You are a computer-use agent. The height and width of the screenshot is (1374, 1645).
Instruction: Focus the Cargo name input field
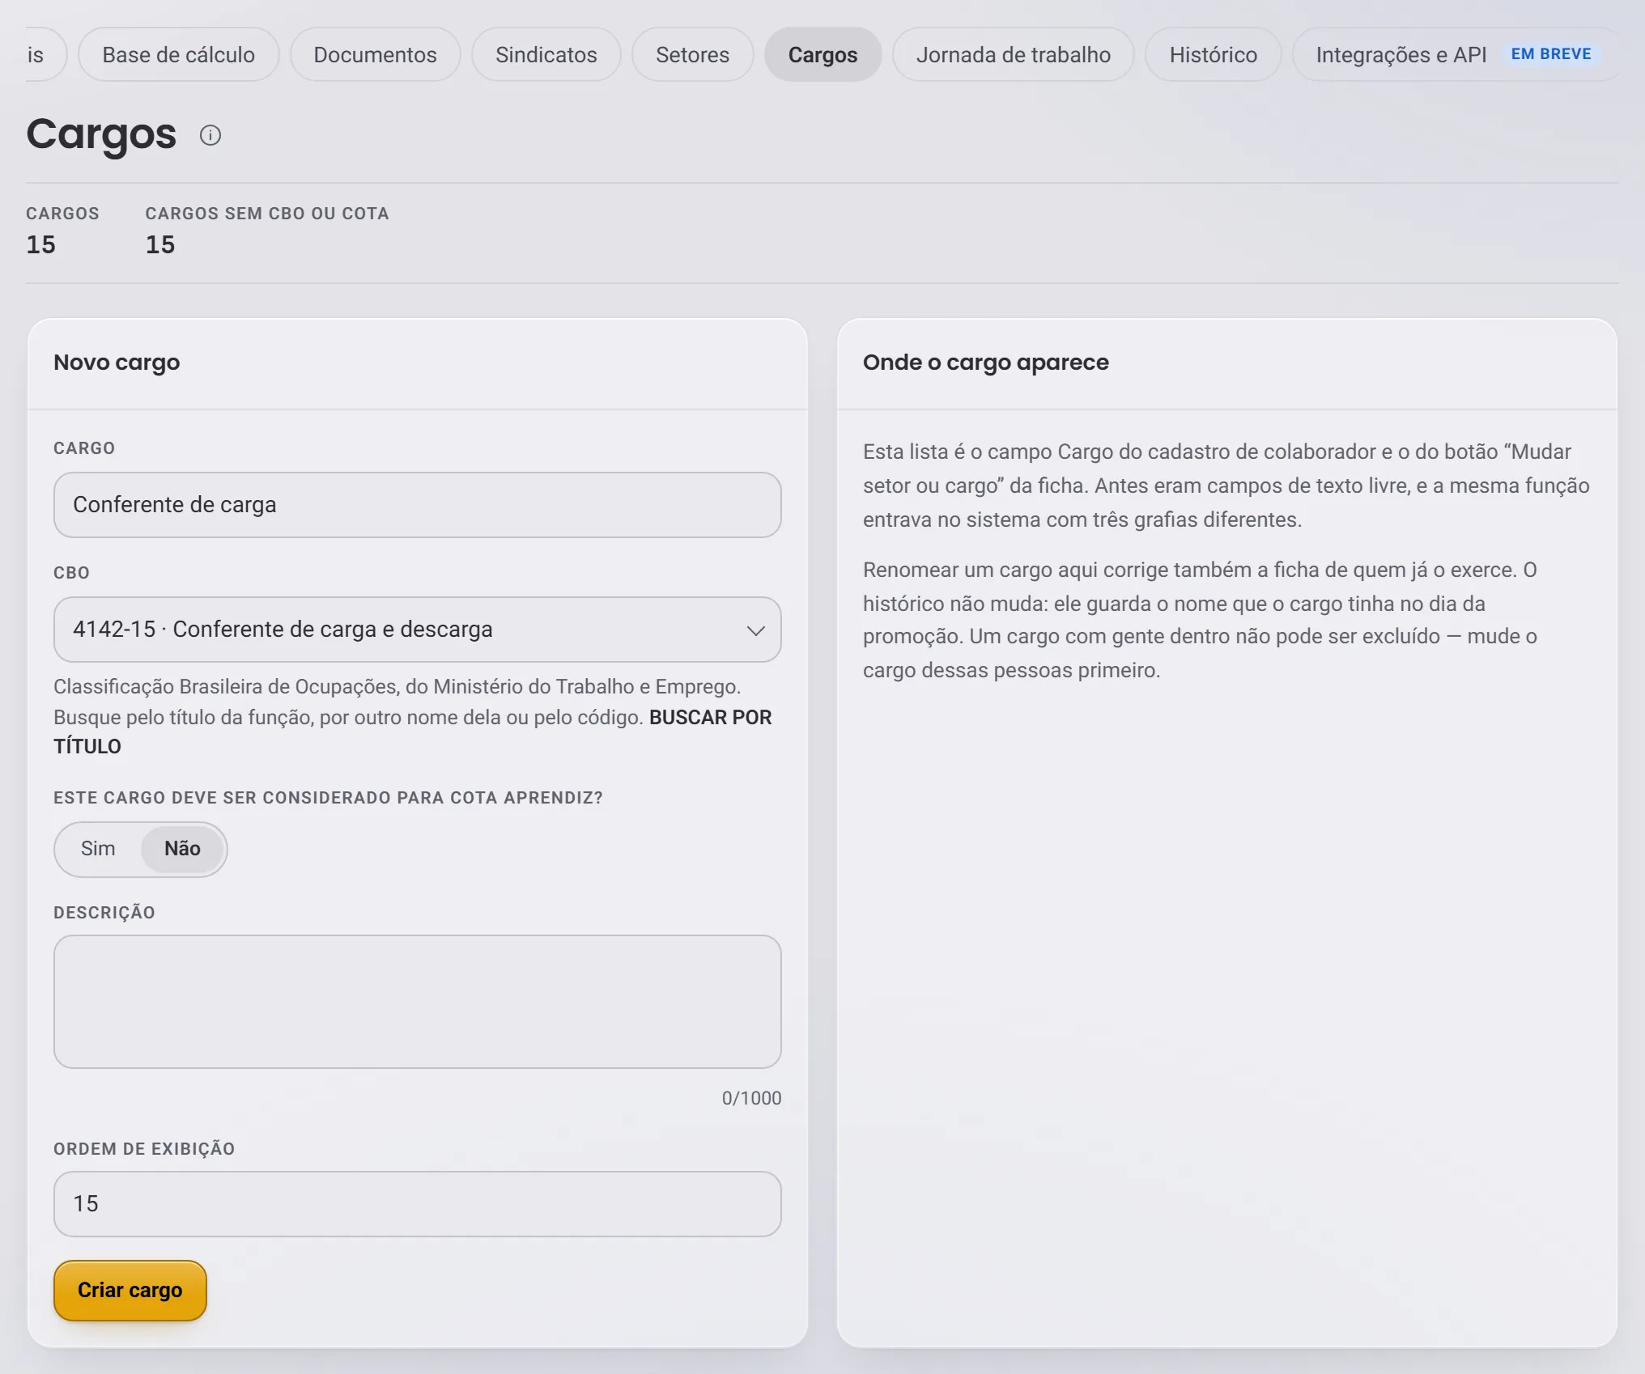417,505
